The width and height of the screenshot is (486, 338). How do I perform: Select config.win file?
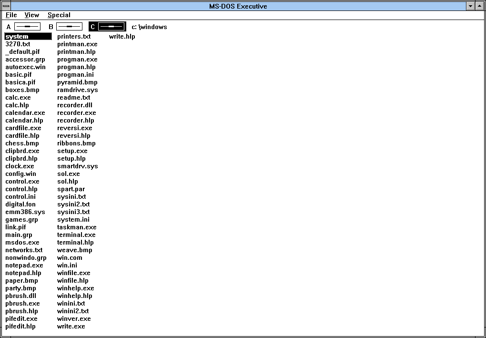point(20,174)
